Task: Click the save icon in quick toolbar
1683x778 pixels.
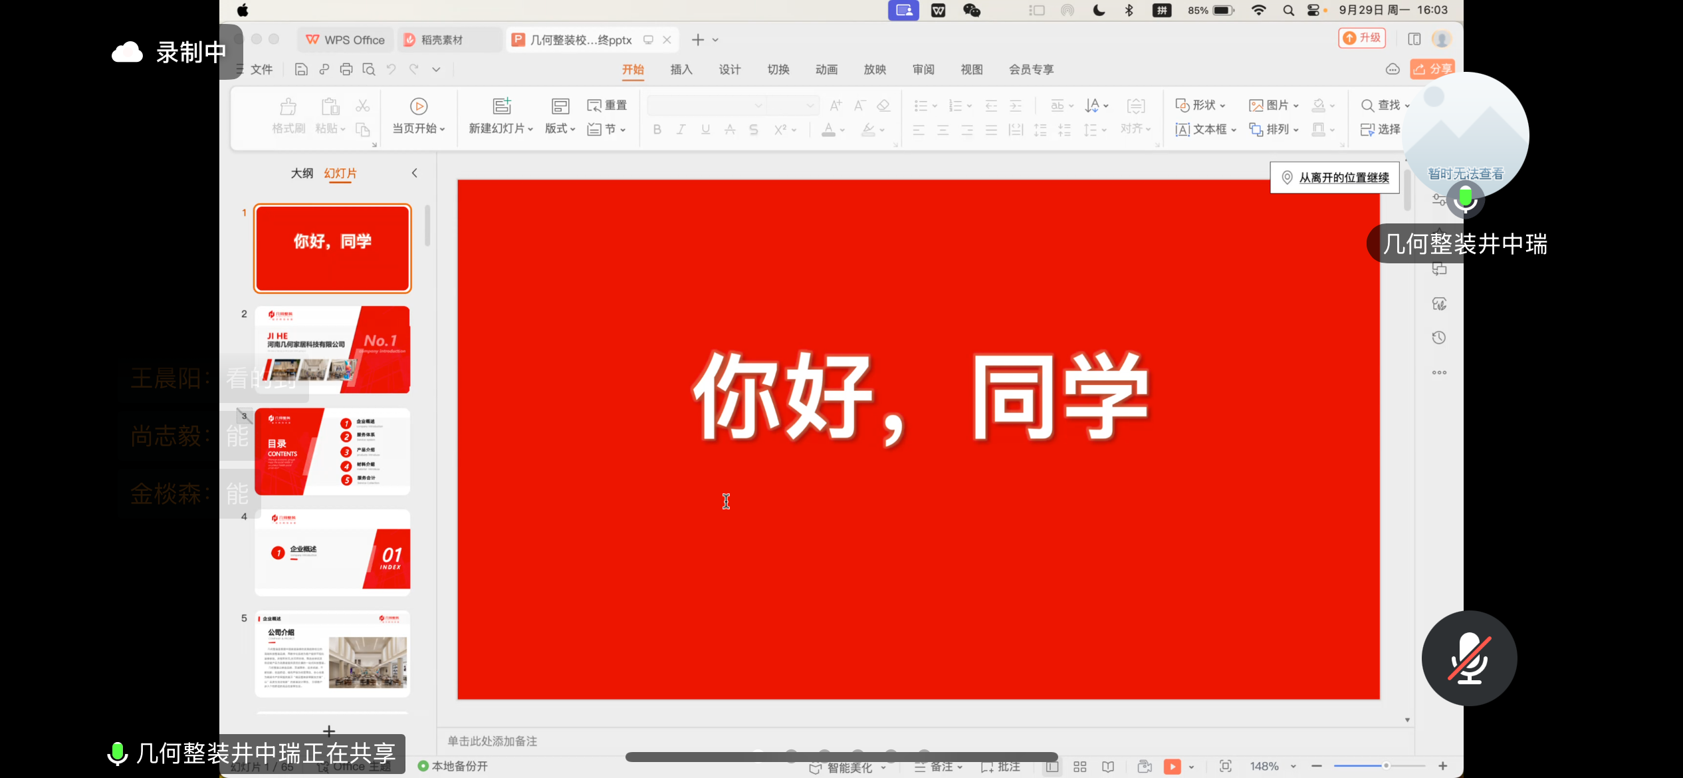Action: pos(301,70)
